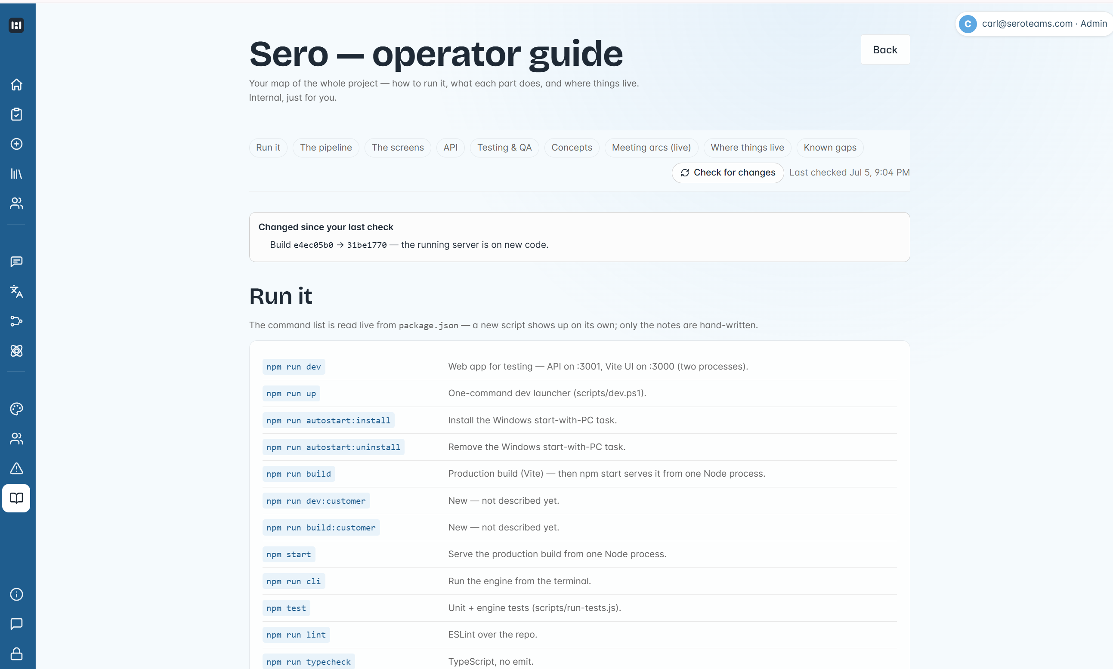Click the Run it section heading
Viewport: 1113px width, 669px height.
[281, 296]
